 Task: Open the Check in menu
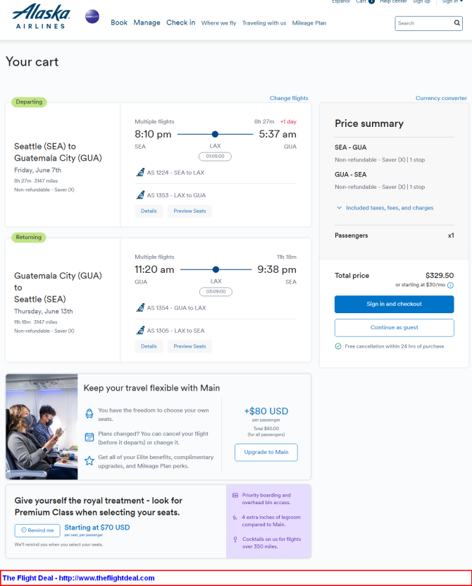[180, 23]
